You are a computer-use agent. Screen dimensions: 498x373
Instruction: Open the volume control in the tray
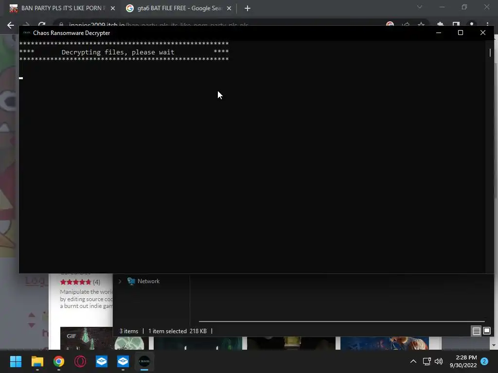click(439, 361)
